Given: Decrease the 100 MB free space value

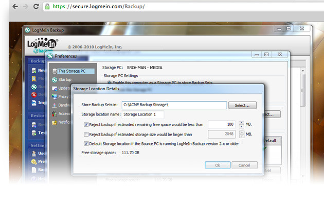Looking at the screenshot, I should click(241, 126).
